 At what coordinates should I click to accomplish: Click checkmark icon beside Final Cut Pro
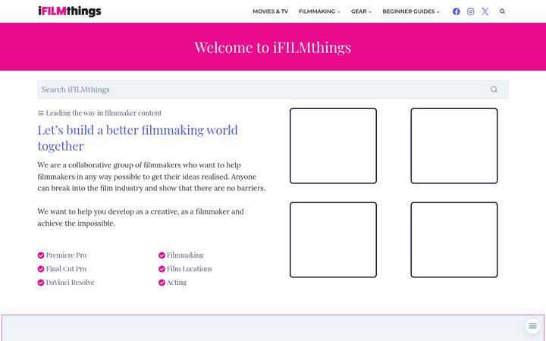tap(41, 269)
